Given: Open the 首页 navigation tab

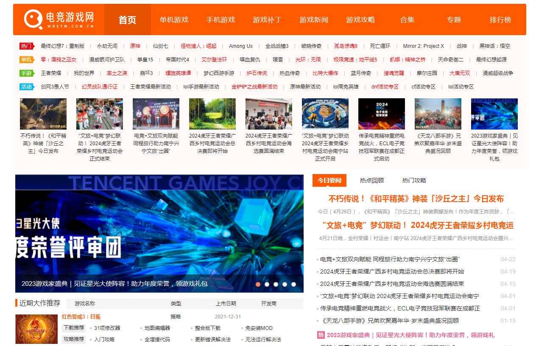Looking at the screenshot, I should pos(127,19).
